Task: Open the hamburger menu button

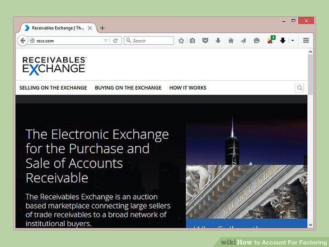Action: [x=306, y=40]
